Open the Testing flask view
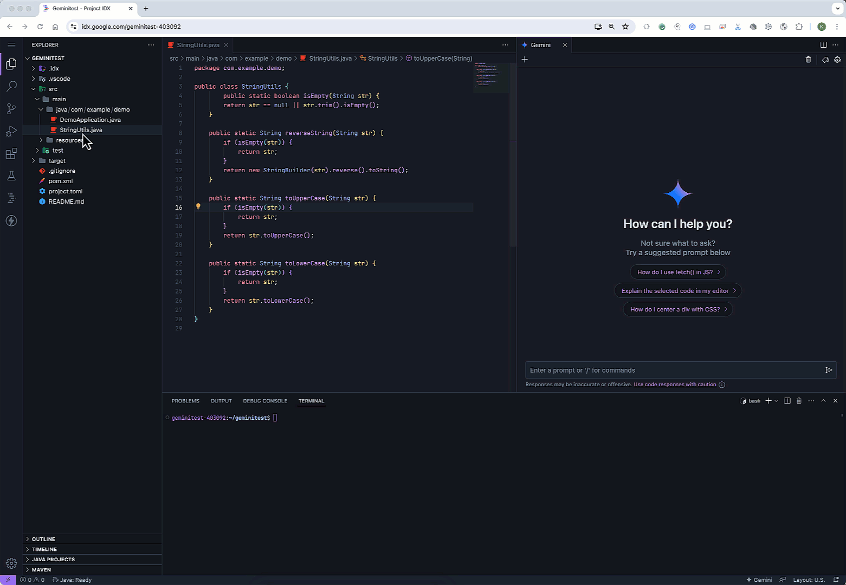846x585 pixels. pos(11,176)
